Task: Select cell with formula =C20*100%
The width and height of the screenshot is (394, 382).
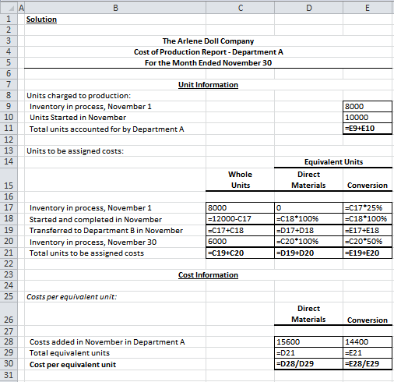Action: coord(308,242)
